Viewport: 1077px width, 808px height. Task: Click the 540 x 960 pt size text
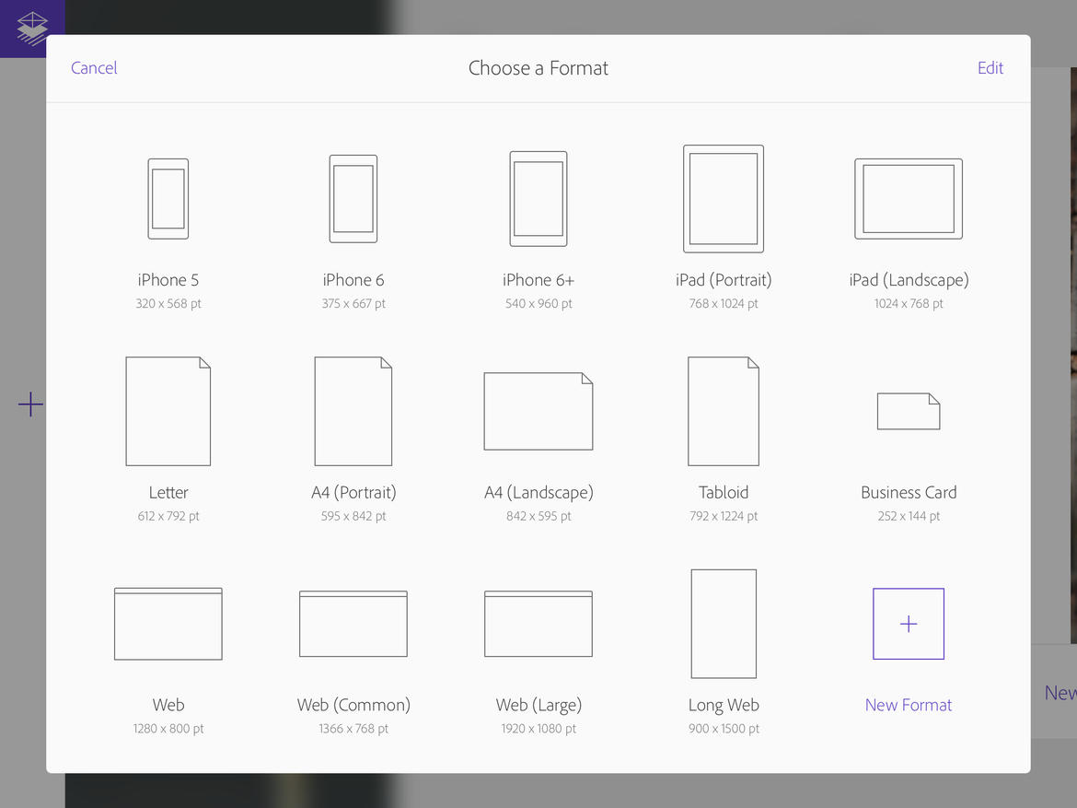tap(538, 303)
